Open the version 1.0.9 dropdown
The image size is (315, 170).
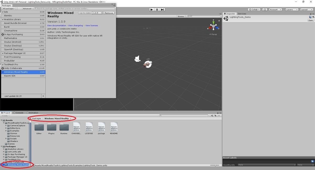pos(97,13)
